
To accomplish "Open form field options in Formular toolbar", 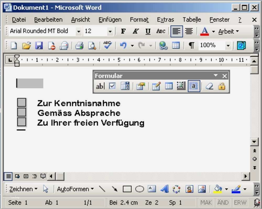I will pos(140,86).
